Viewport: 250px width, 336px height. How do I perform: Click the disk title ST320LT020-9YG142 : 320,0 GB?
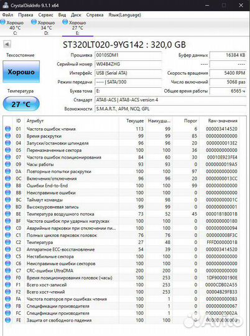pyautogui.click(x=124, y=45)
